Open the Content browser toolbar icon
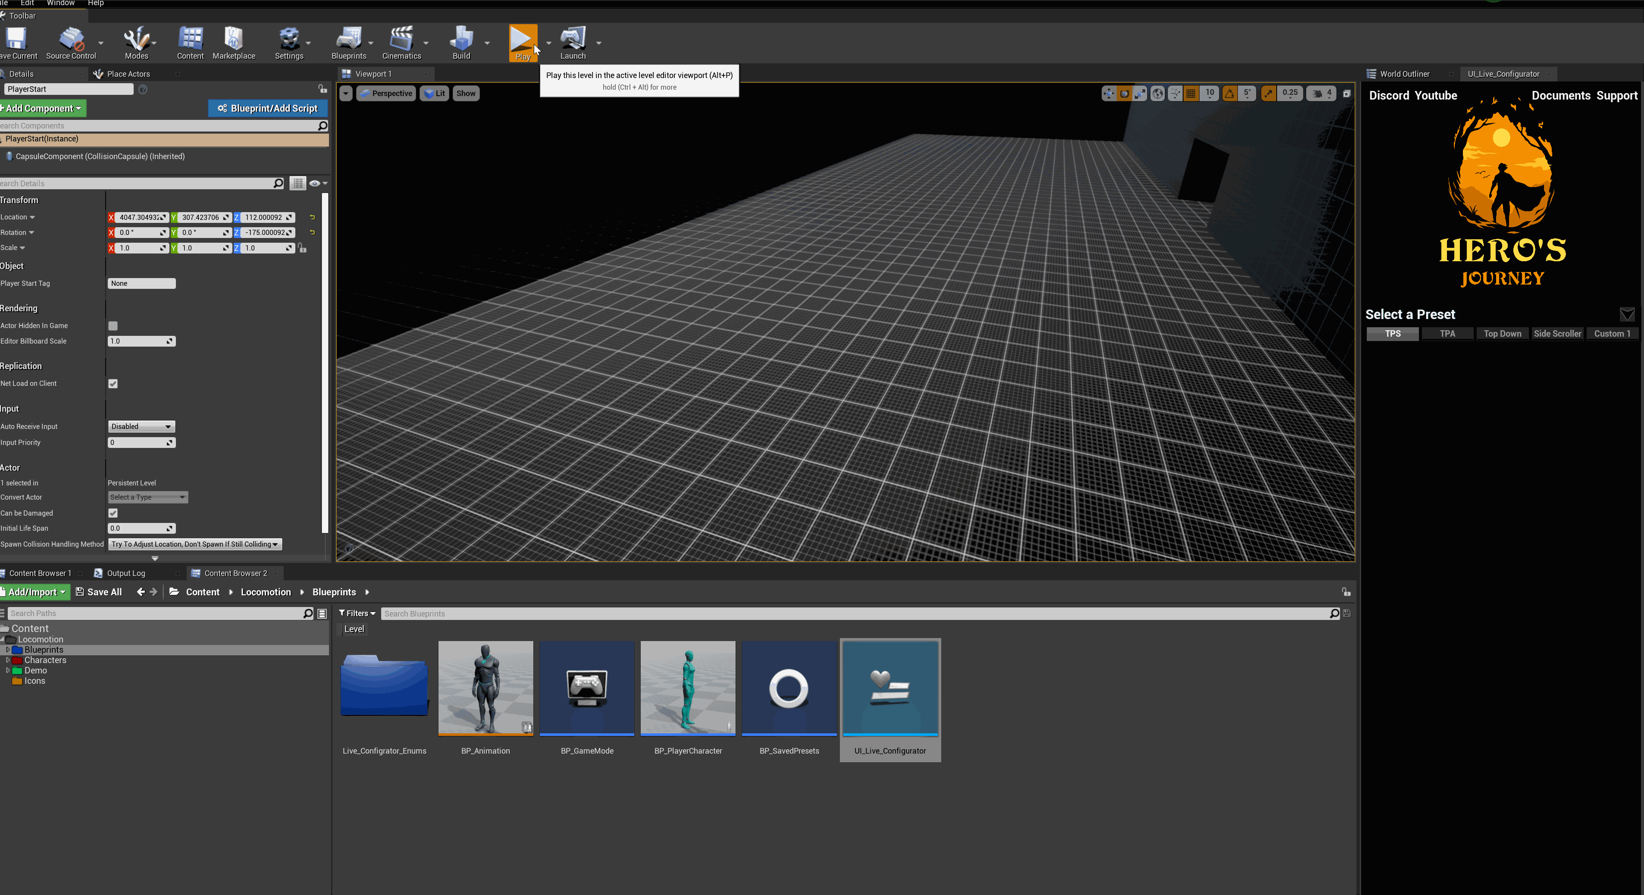 point(190,43)
